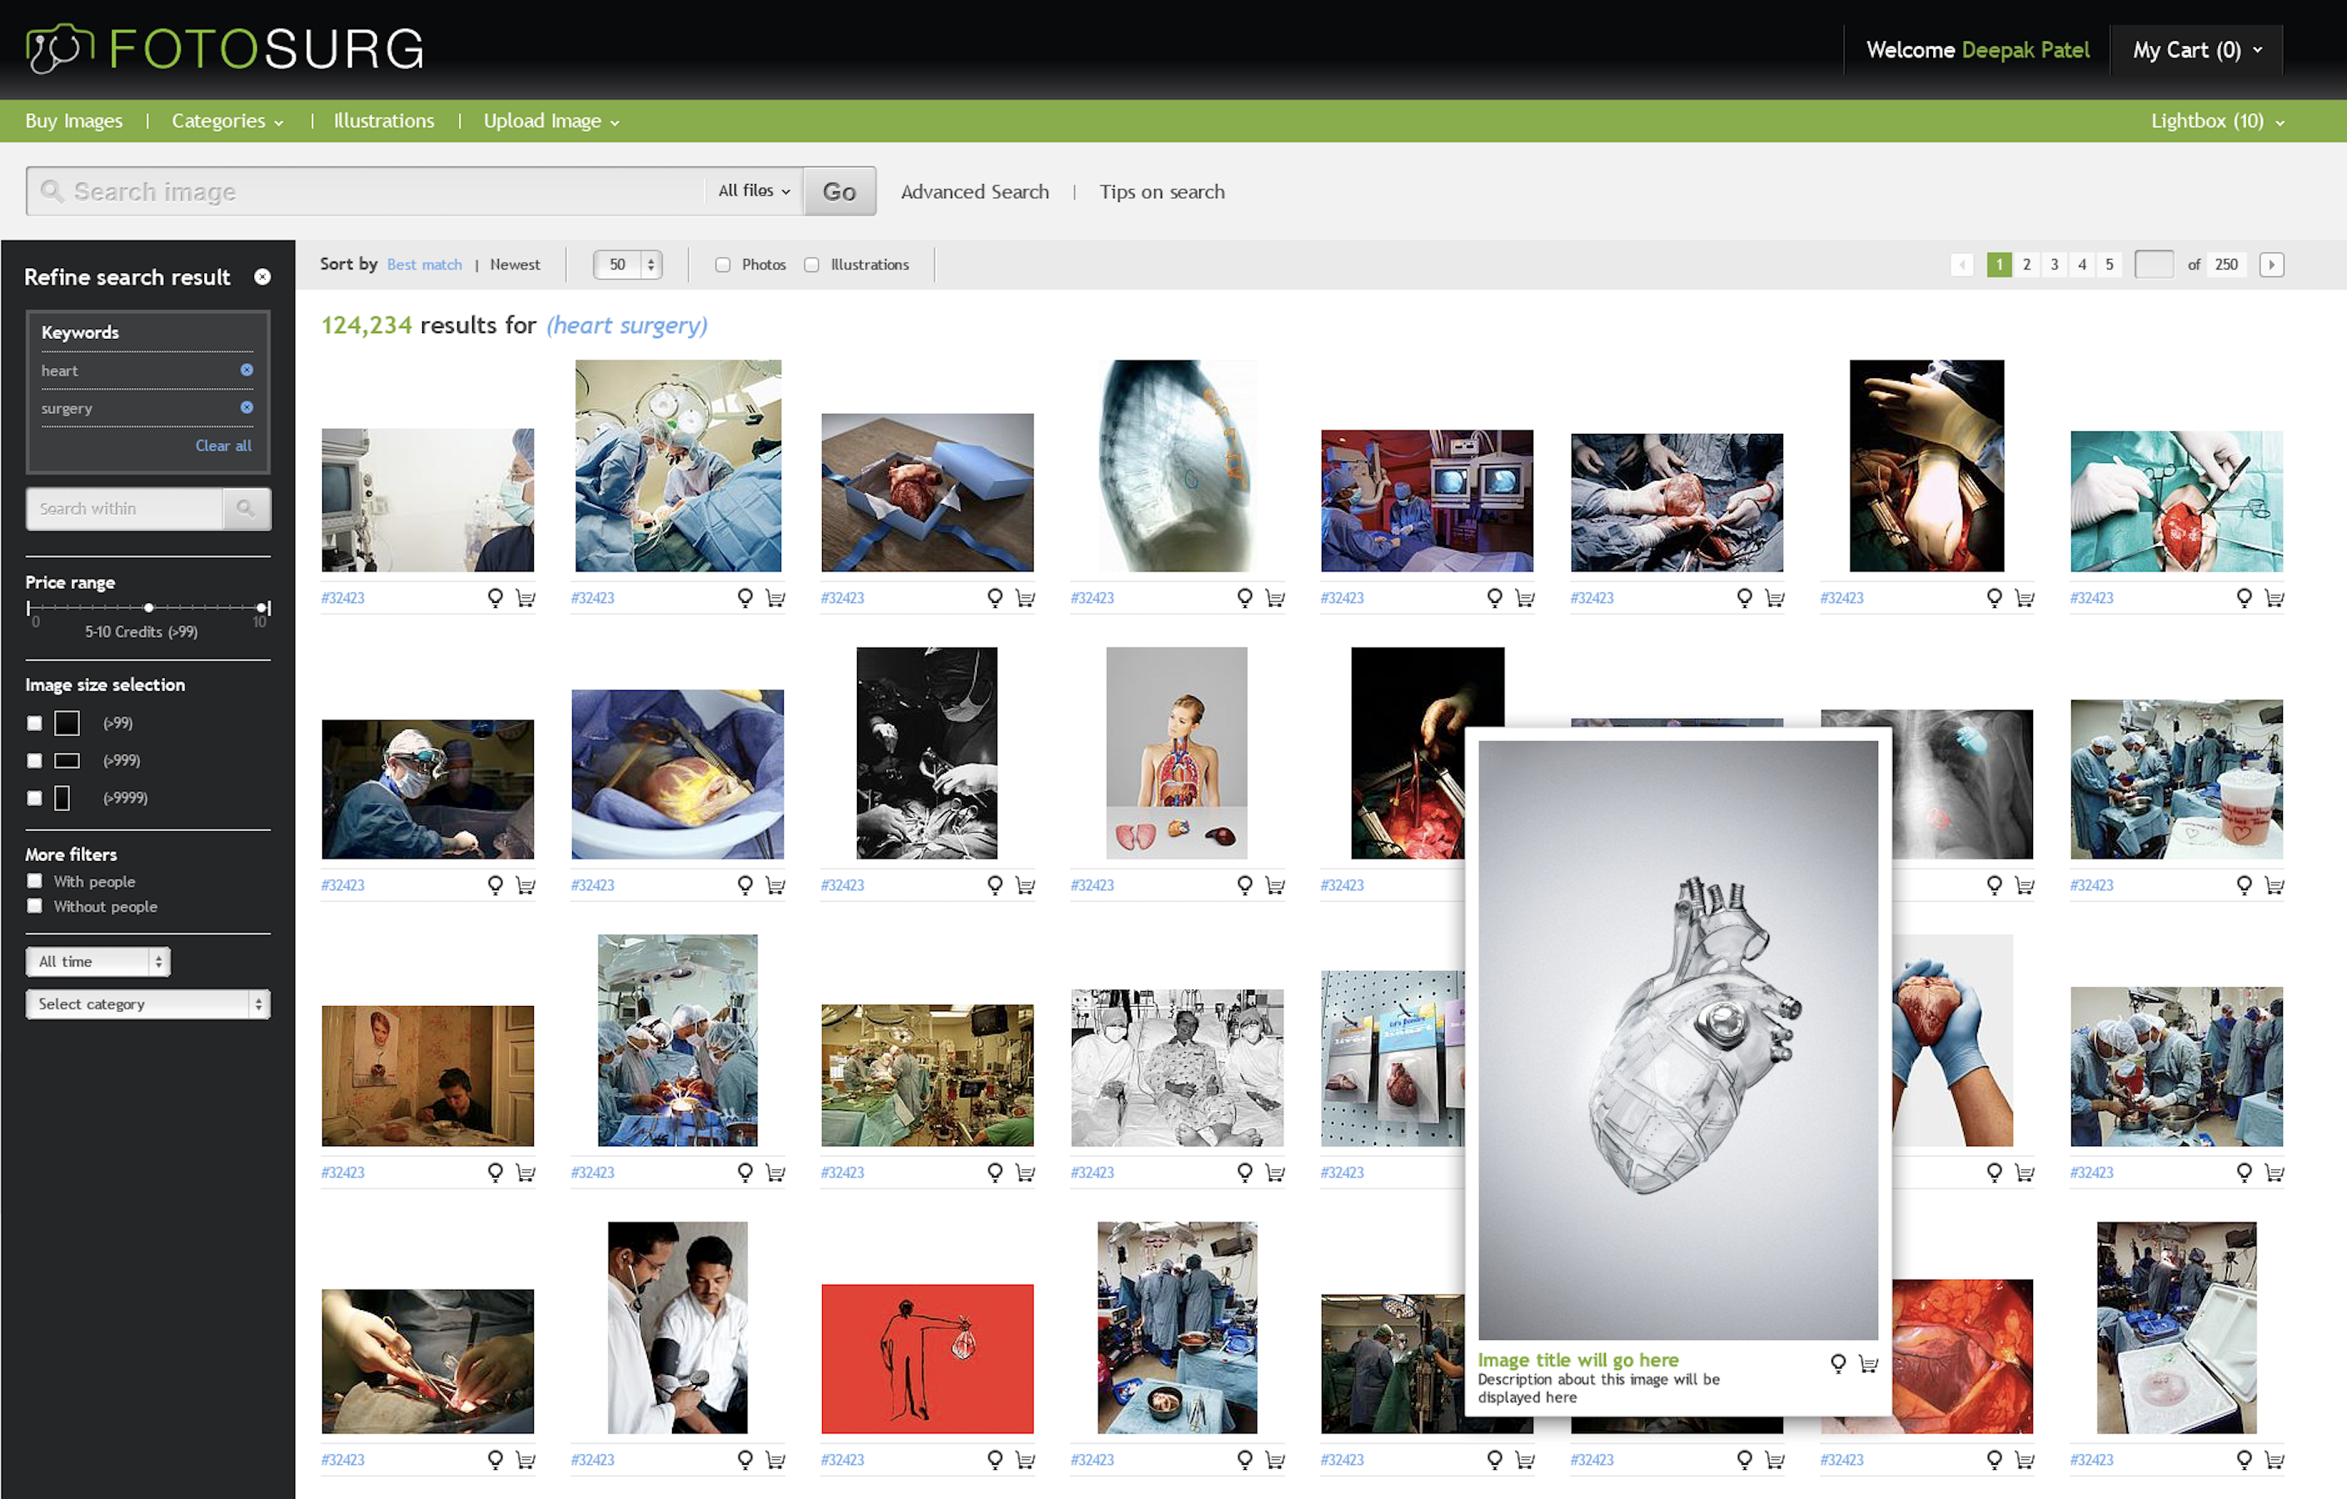Remove the 'surgery' keyword filter

(247, 407)
